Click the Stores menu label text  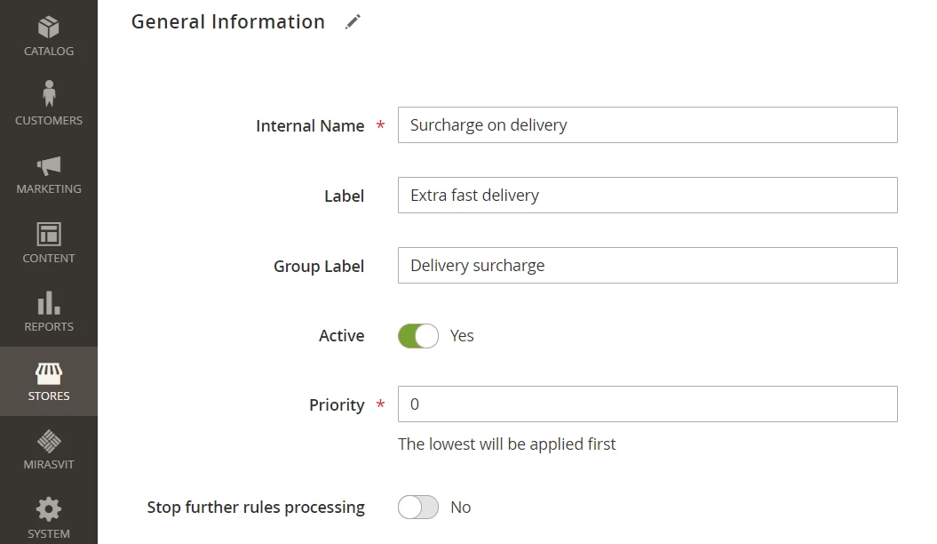49,396
